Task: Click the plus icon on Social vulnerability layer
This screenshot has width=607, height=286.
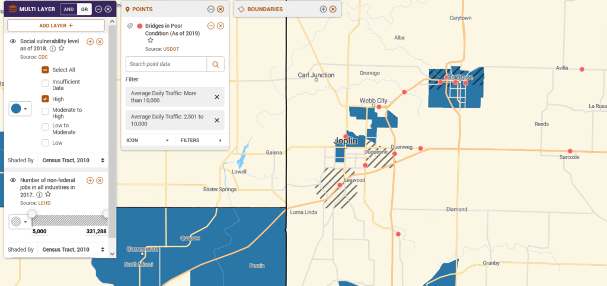Action: point(90,41)
